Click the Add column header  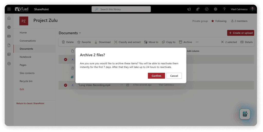tap(193, 51)
